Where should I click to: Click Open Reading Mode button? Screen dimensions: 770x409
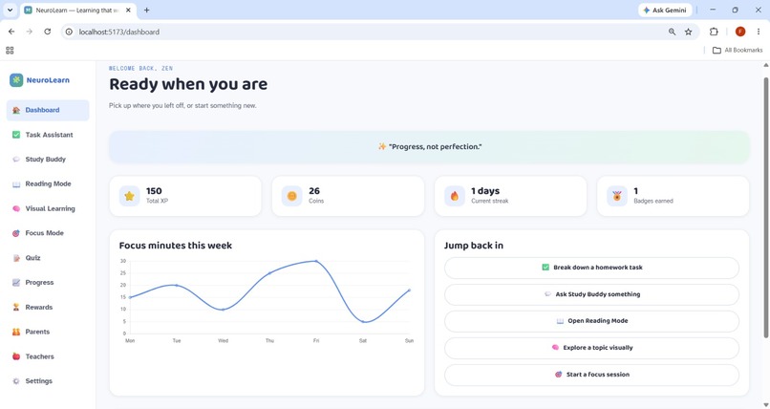pyautogui.click(x=591, y=321)
